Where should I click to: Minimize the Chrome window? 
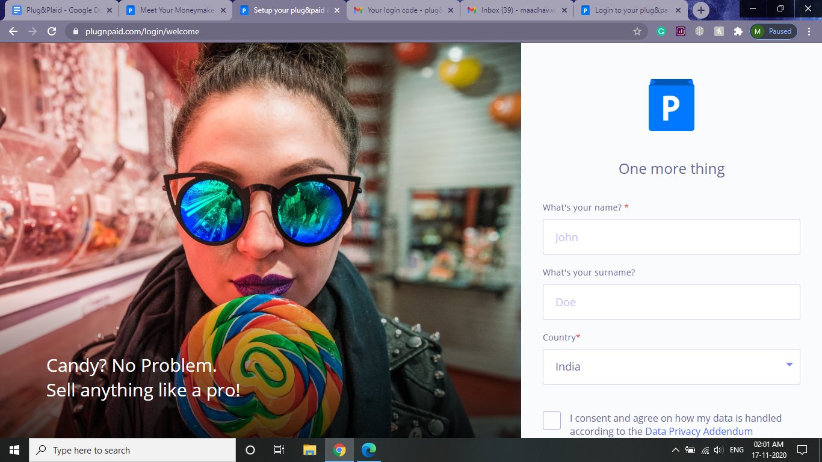coord(753,8)
